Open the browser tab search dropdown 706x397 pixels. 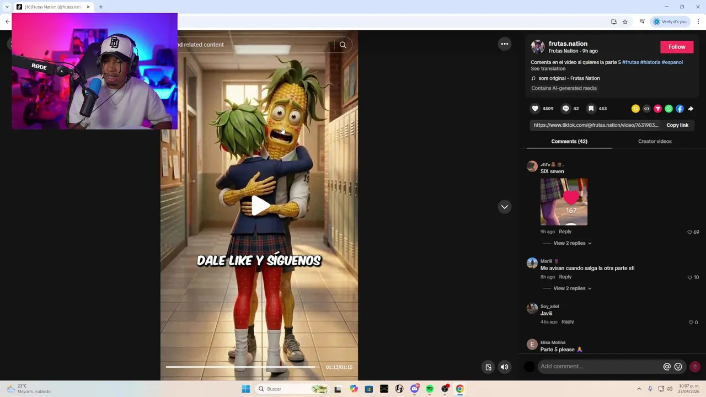coord(7,7)
